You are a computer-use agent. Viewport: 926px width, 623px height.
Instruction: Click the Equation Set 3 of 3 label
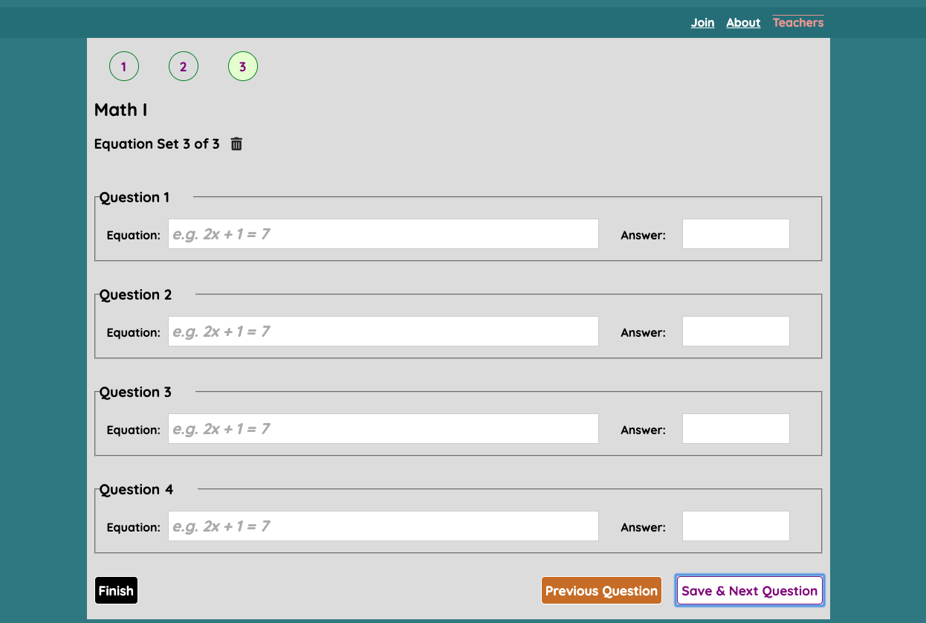[157, 144]
